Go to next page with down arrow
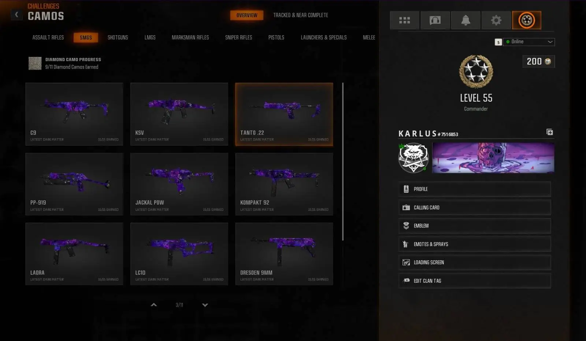This screenshot has width=586, height=341. (205, 305)
